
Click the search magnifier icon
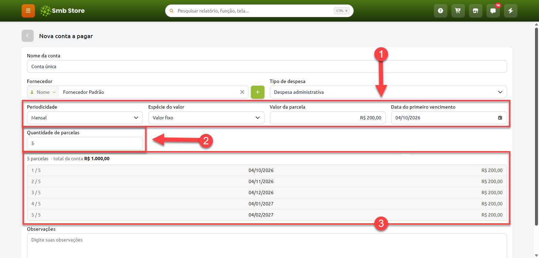[171, 11]
